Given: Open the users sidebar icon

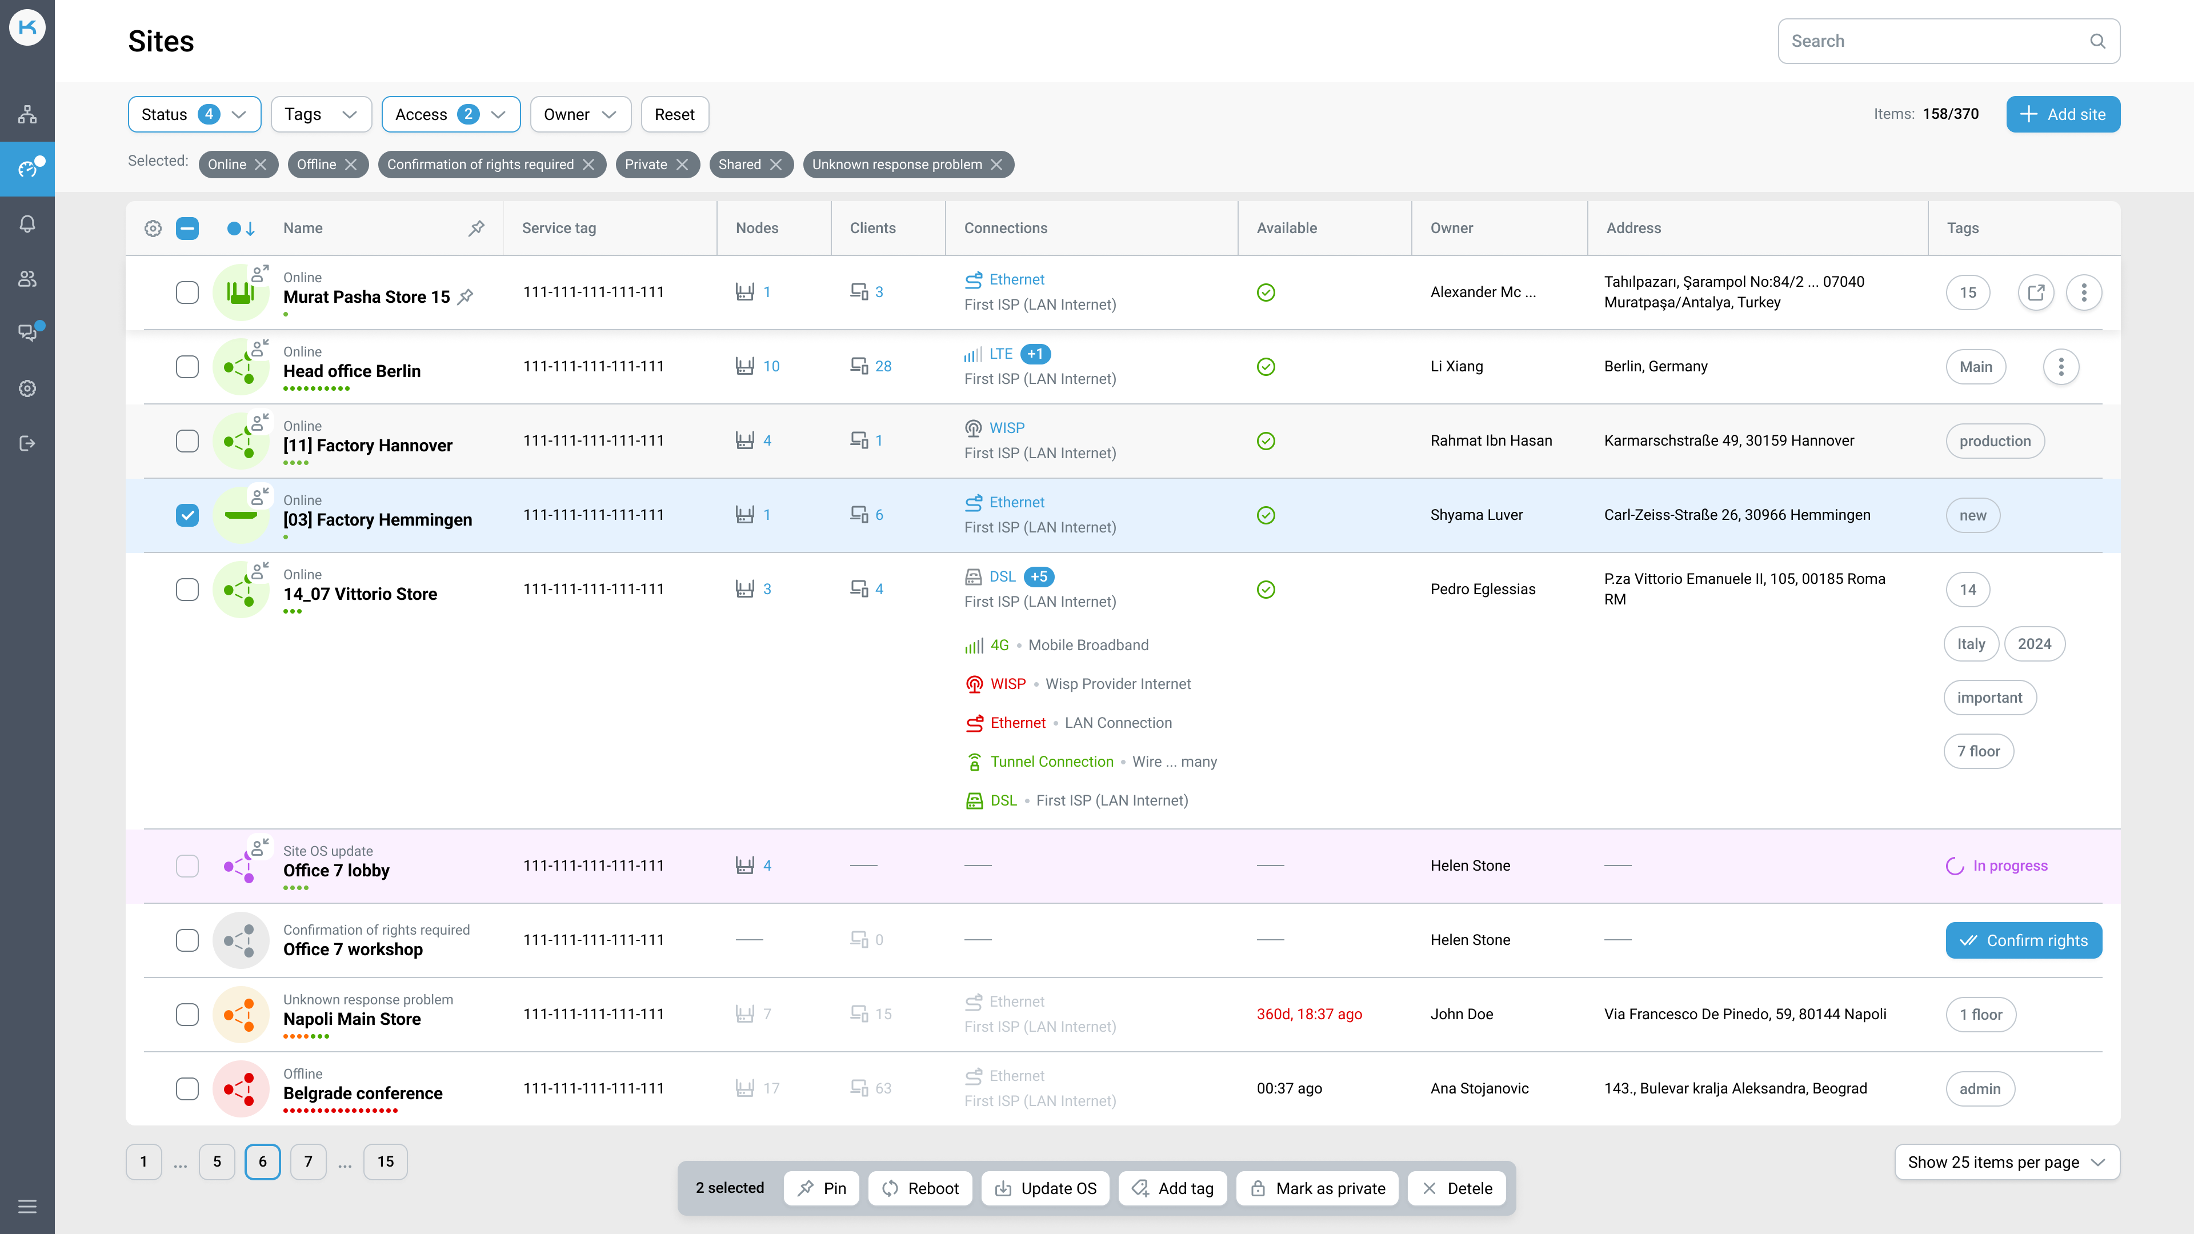Looking at the screenshot, I should 27,278.
